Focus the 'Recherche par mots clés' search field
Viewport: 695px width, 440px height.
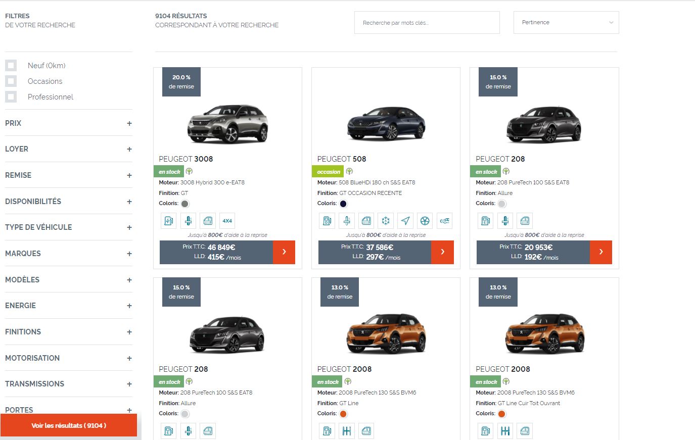(x=427, y=23)
